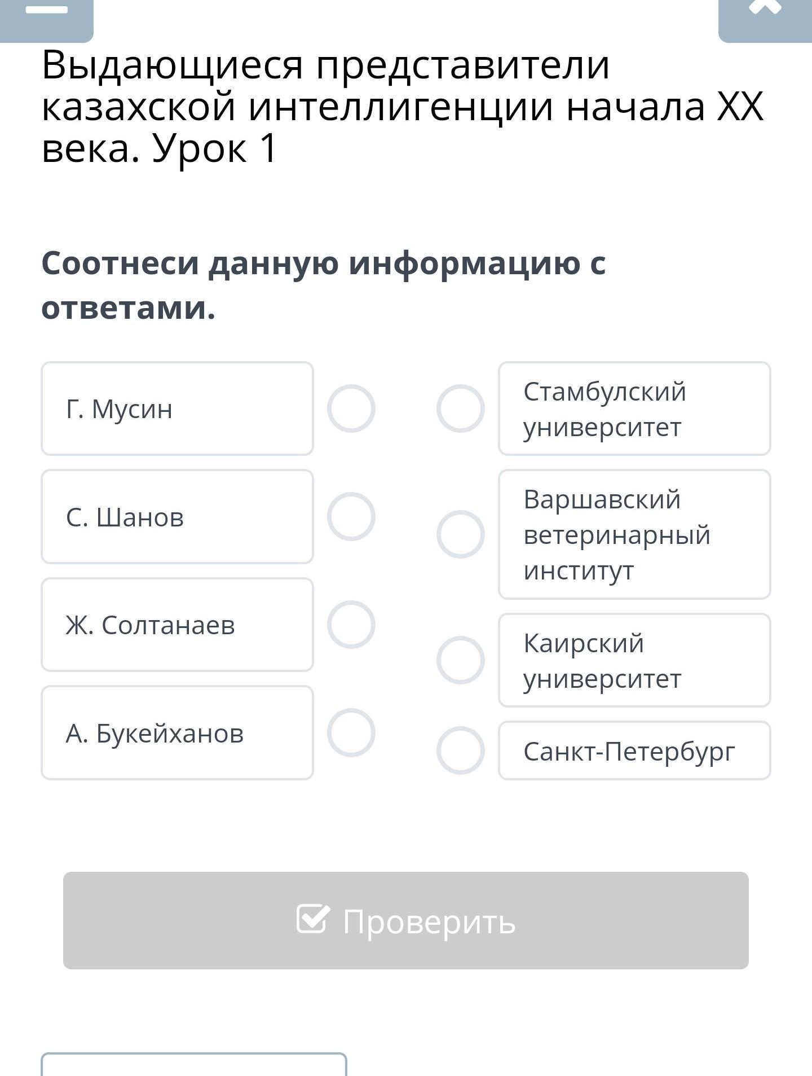Click the checkmark icon on Проверить button
The height and width of the screenshot is (1076, 812).
(x=312, y=919)
